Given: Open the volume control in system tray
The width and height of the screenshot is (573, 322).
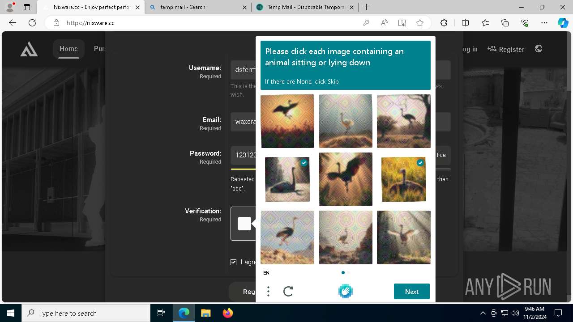Looking at the screenshot, I should [x=515, y=313].
